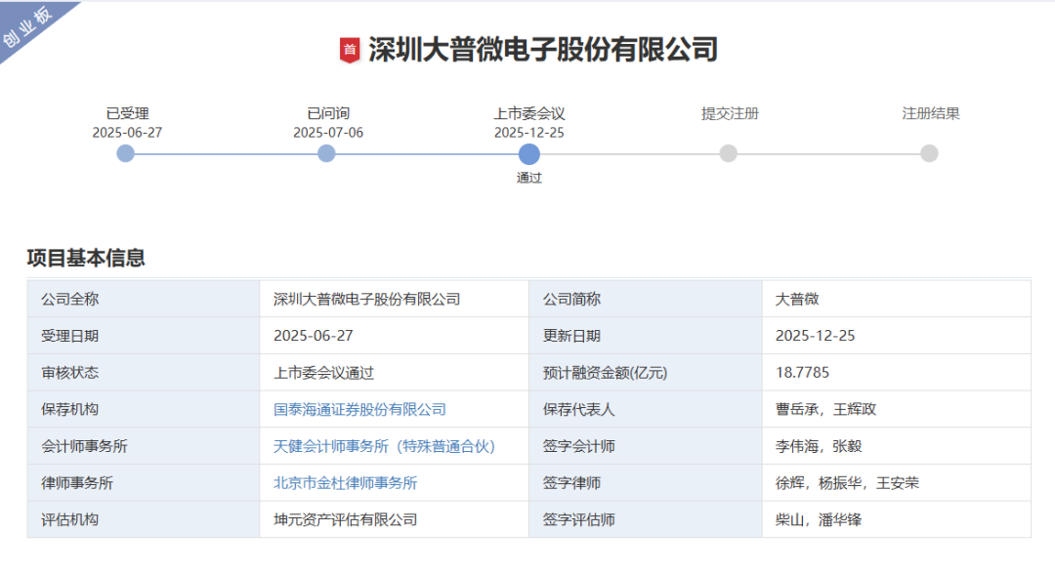This screenshot has height=573, width=1055.
Task: Click the 签字会计师 label cell
Action: pyautogui.click(x=646, y=446)
